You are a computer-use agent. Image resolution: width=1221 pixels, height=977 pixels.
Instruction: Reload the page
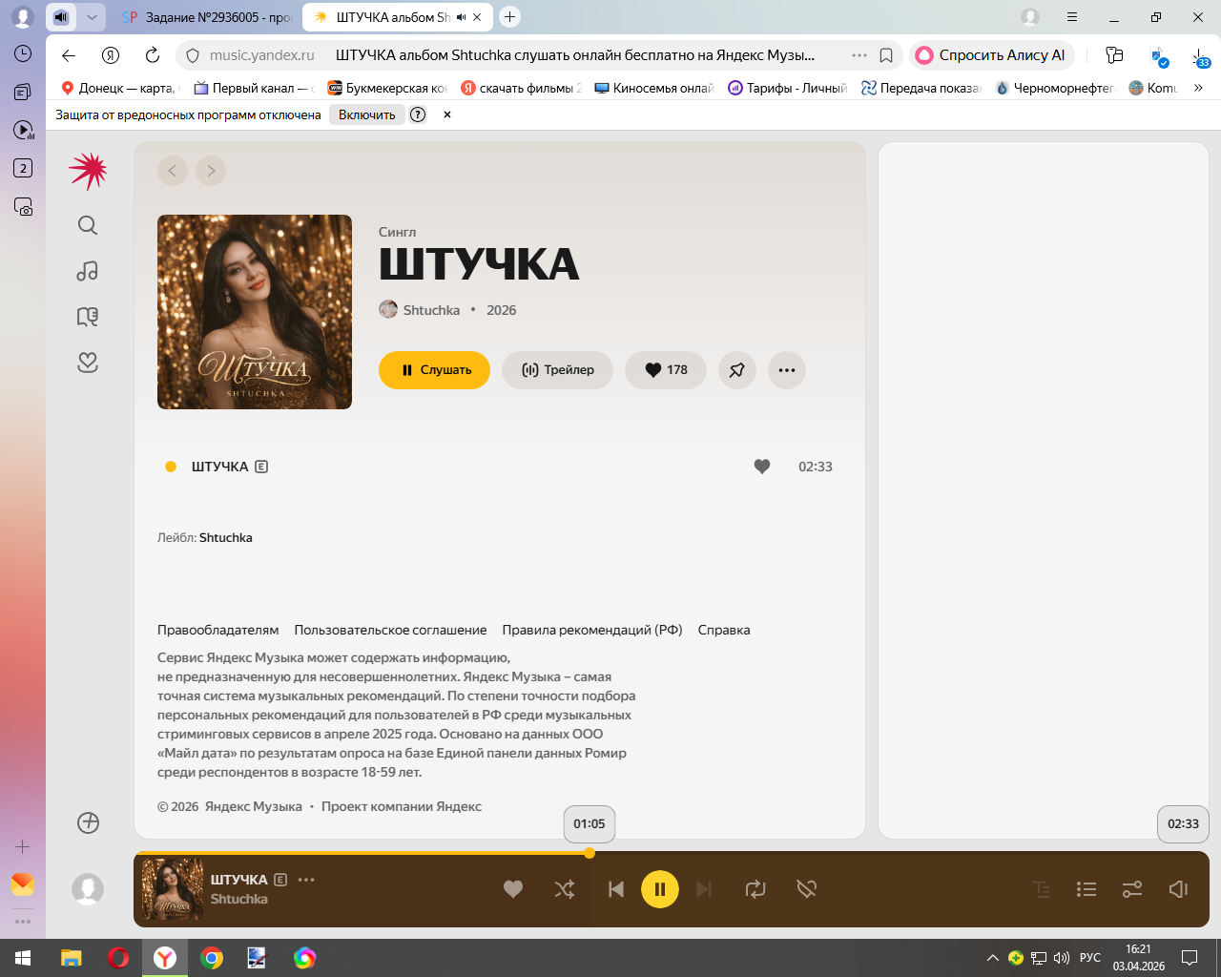[x=153, y=55]
